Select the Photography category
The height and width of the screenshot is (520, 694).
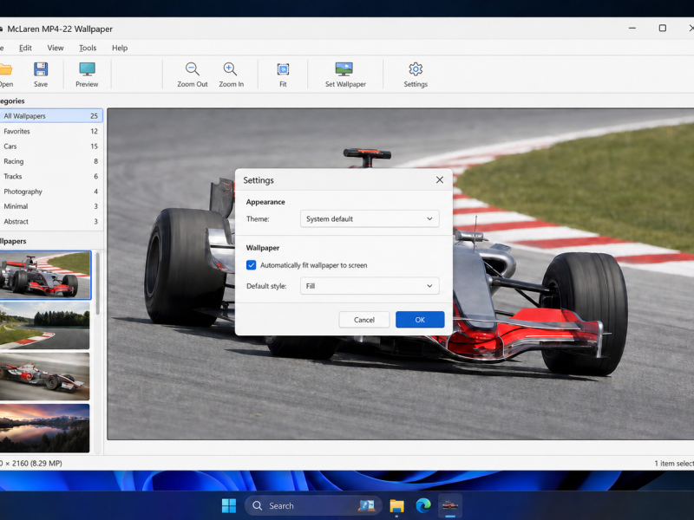coord(51,192)
